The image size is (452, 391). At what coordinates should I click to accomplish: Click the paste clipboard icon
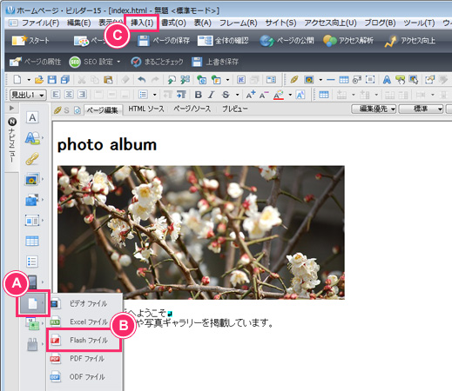click(108, 80)
